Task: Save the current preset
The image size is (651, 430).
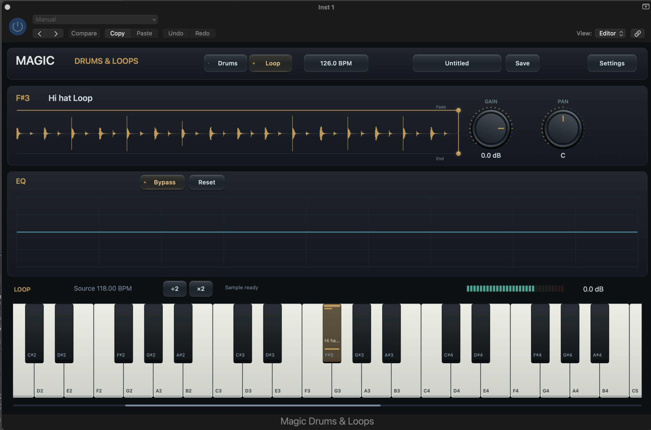Action: (523, 63)
